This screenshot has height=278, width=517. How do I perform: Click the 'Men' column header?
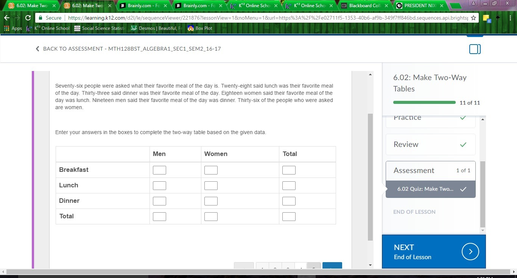(x=159, y=154)
